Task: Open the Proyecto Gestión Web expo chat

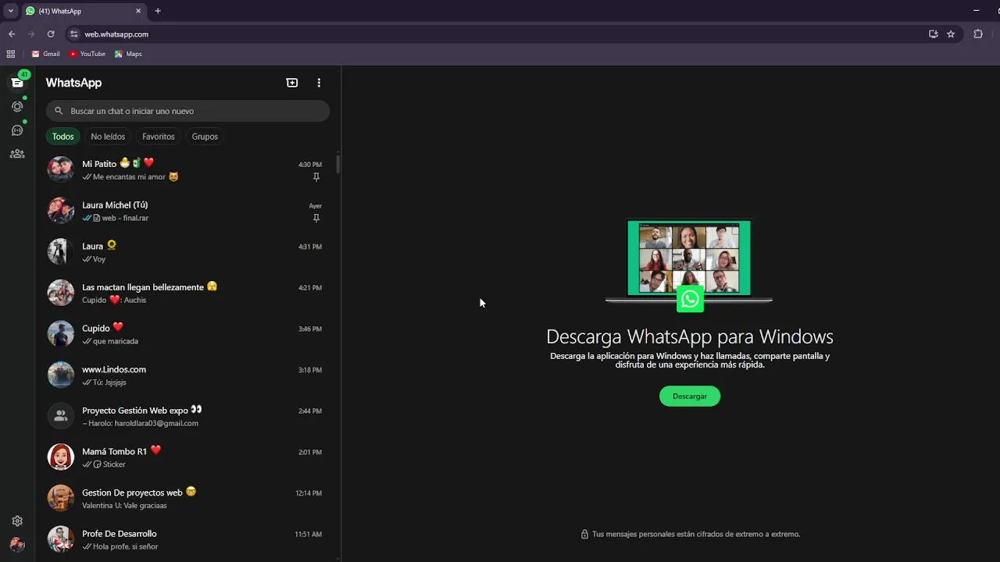Action: [187, 416]
